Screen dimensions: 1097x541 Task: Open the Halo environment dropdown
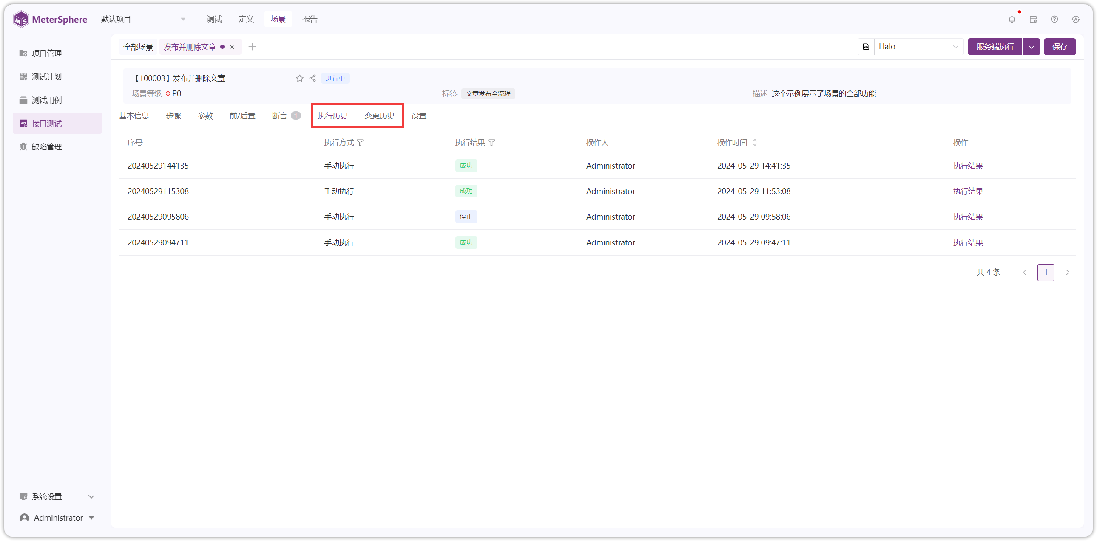point(918,47)
